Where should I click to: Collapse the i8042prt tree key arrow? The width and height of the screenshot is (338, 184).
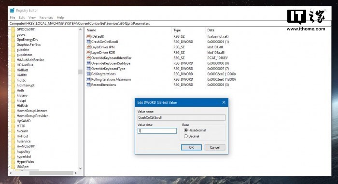tap(9, 167)
